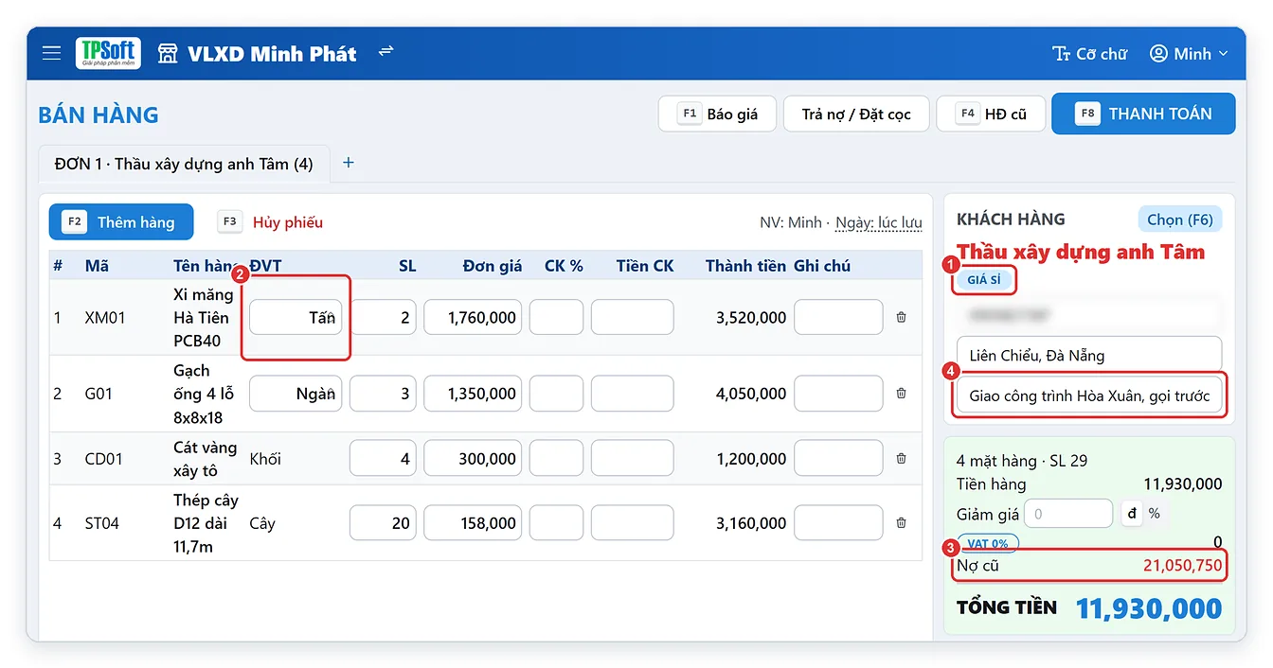Click quantity field for XM01

coord(384,318)
